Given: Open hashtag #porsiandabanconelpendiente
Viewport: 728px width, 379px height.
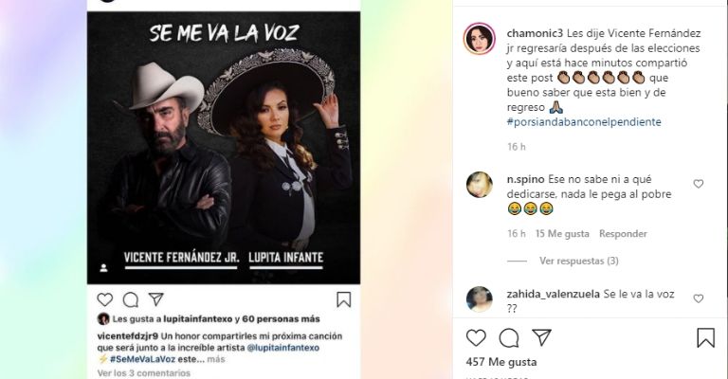Looking at the screenshot, I should point(584,122).
